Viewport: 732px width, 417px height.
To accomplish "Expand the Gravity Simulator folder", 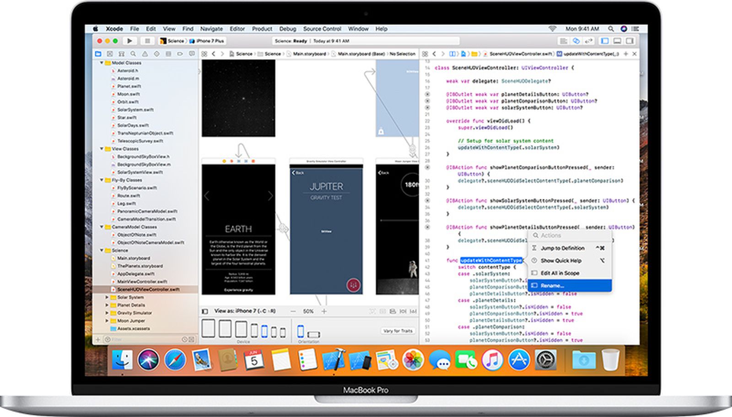I will tap(107, 313).
